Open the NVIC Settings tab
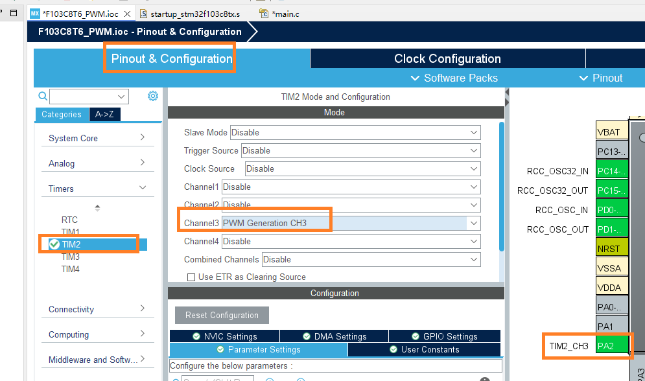 [x=224, y=336]
